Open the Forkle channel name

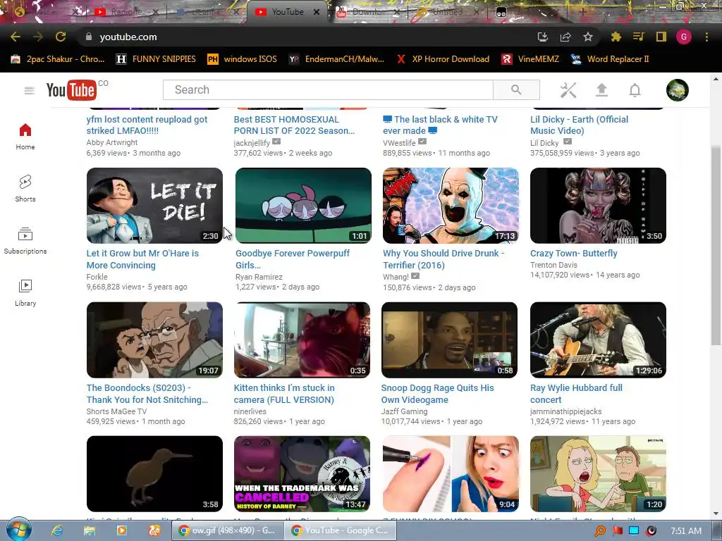(x=97, y=277)
